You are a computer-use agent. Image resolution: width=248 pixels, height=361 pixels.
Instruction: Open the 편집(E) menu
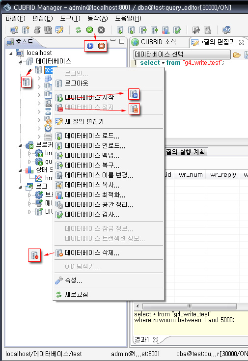(x=43, y=19)
